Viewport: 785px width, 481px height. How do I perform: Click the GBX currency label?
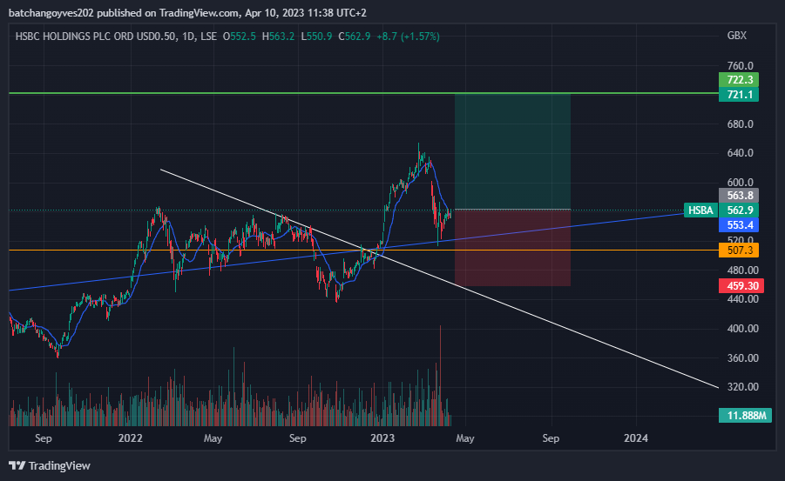(x=736, y=36)
